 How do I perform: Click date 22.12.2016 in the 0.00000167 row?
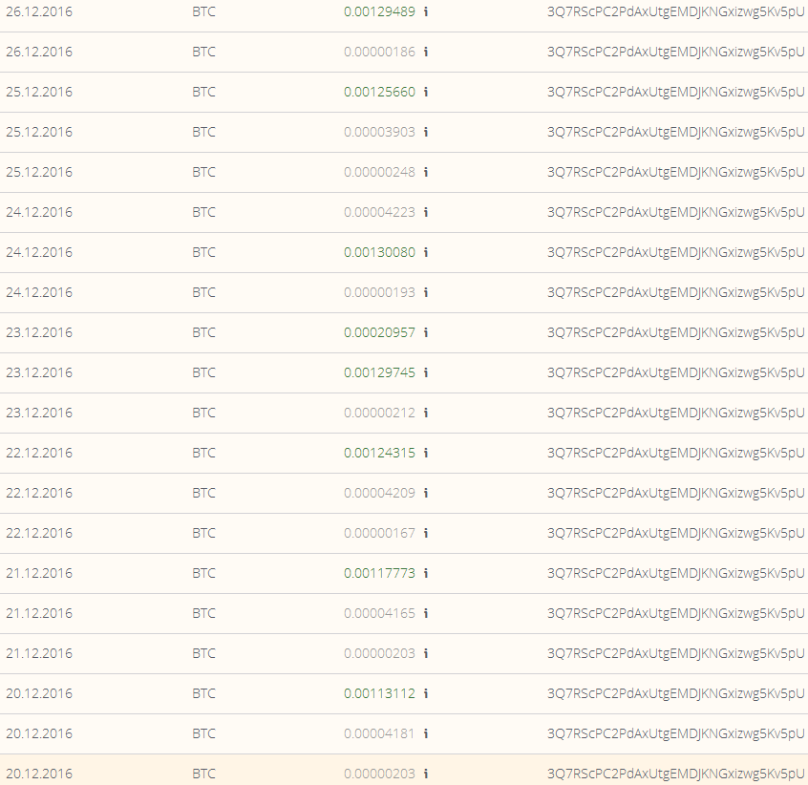(39, 533)
